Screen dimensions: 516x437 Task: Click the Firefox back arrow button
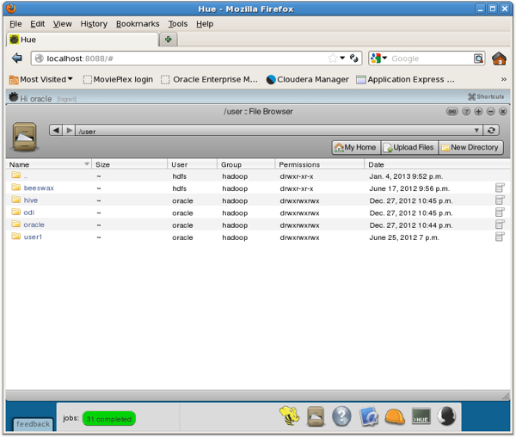coord(17,58)
